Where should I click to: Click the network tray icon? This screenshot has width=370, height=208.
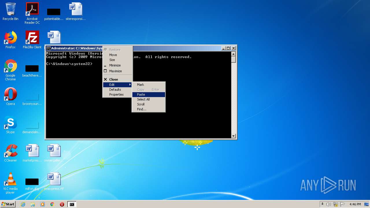[336, 204]
